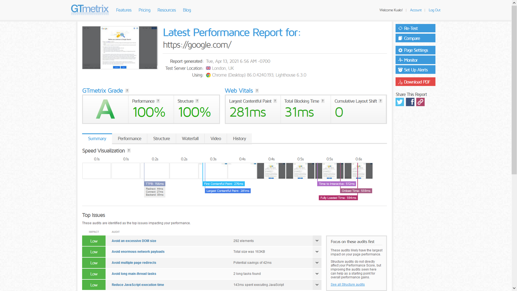Open Avoid enormous network payloads link
Screen dimensions: 517x291
click(x=138, y=252)
